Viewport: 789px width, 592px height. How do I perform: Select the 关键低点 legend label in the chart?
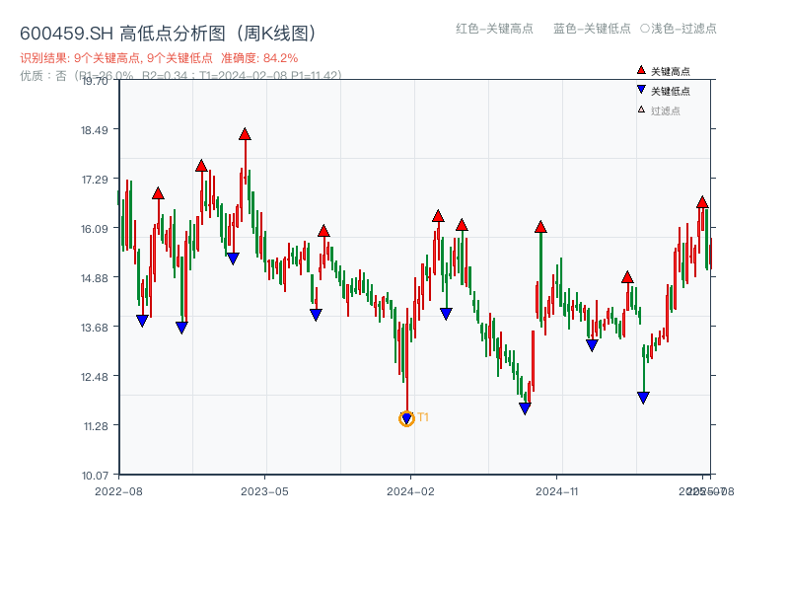671,91
